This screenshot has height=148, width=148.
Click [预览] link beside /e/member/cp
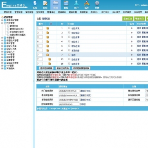83,104
